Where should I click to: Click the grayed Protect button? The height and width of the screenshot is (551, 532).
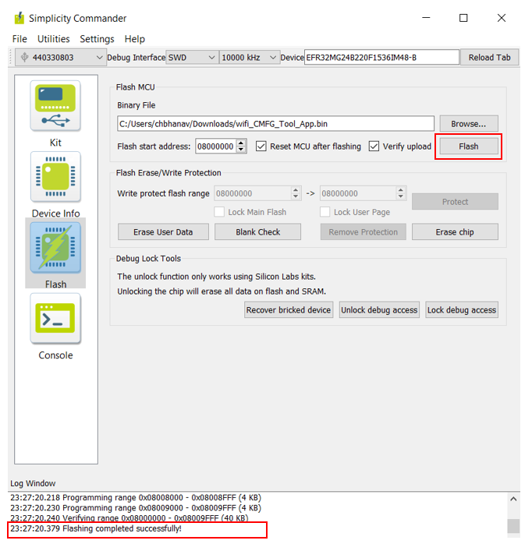pos(455,202)
